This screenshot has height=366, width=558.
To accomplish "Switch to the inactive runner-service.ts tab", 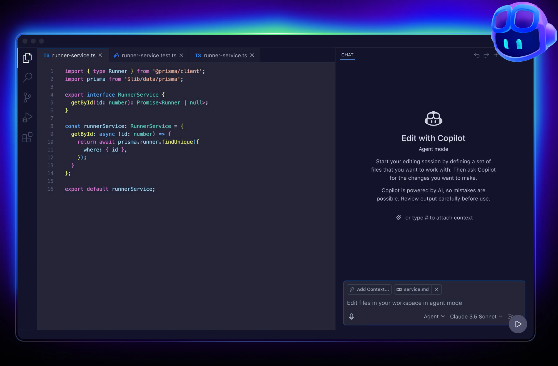I will click(x=225, y=55).
